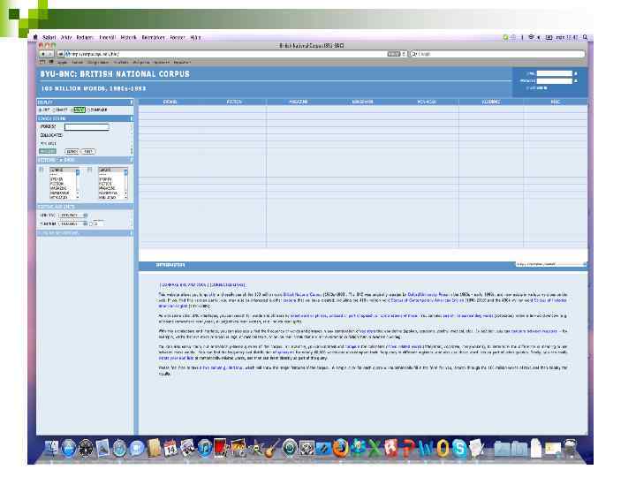Viewport: 636px width, 477px height.
Task: Open the Dashboard gauge icon in dock
Action: click(86, 449)
